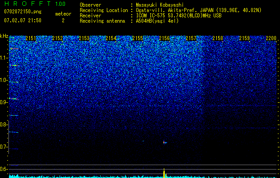Viewport: 280px width, 178px height.
Task: Click the meteor echo near 2156
Action: [165, 142]
